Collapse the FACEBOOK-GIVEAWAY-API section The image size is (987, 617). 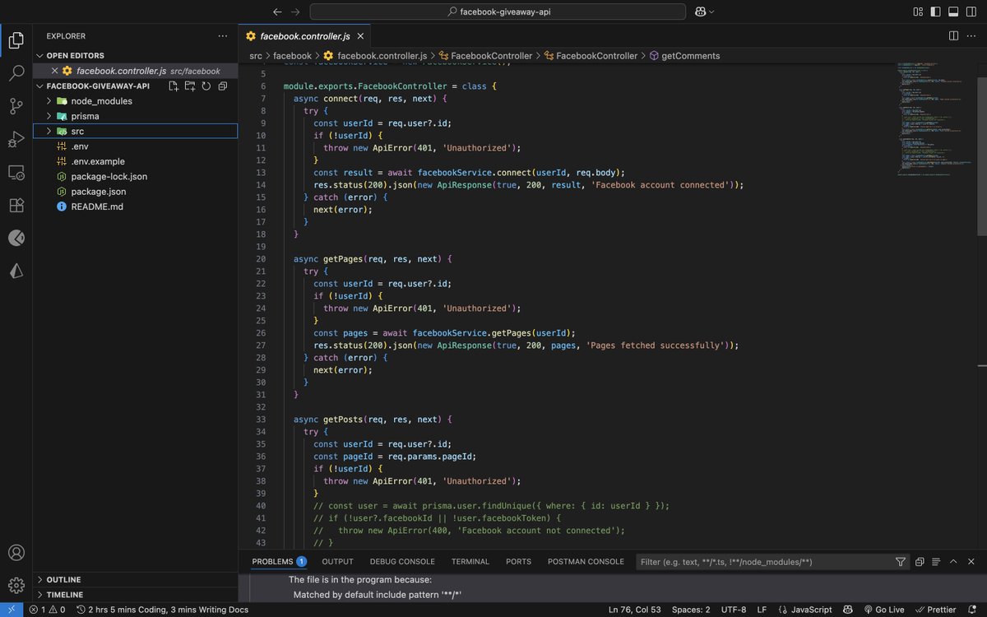(39, 86)
